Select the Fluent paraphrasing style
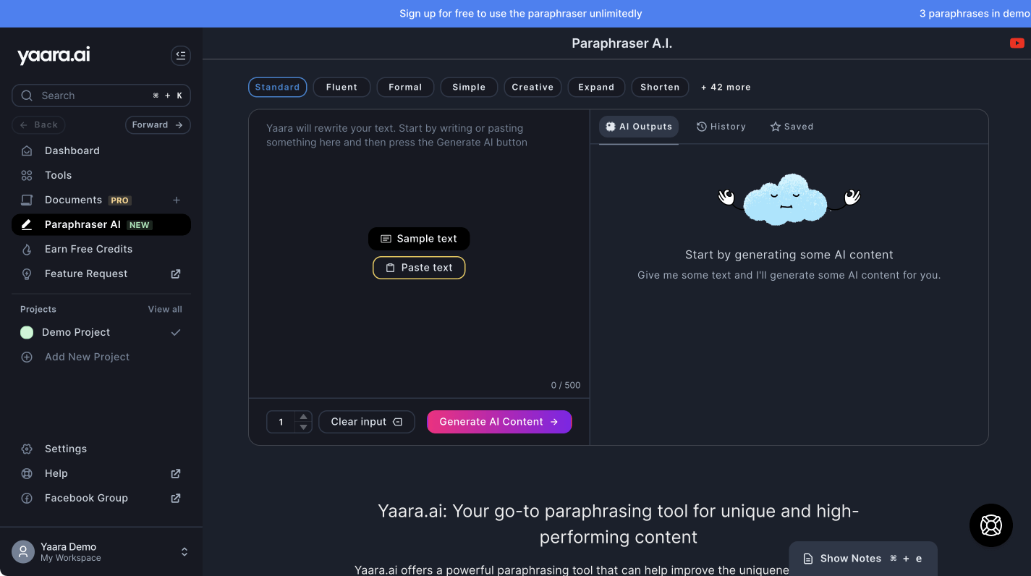 click(x=341, y=87)
